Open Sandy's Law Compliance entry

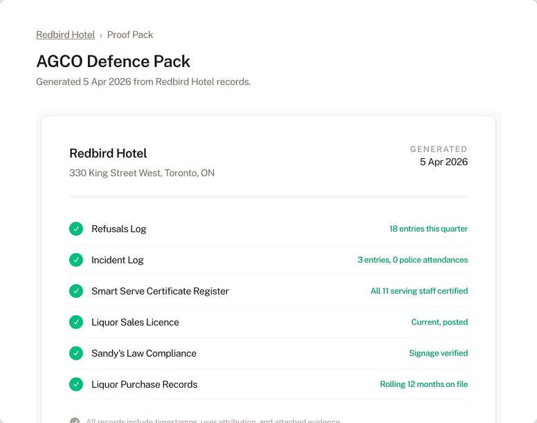[x=144, y=353]
